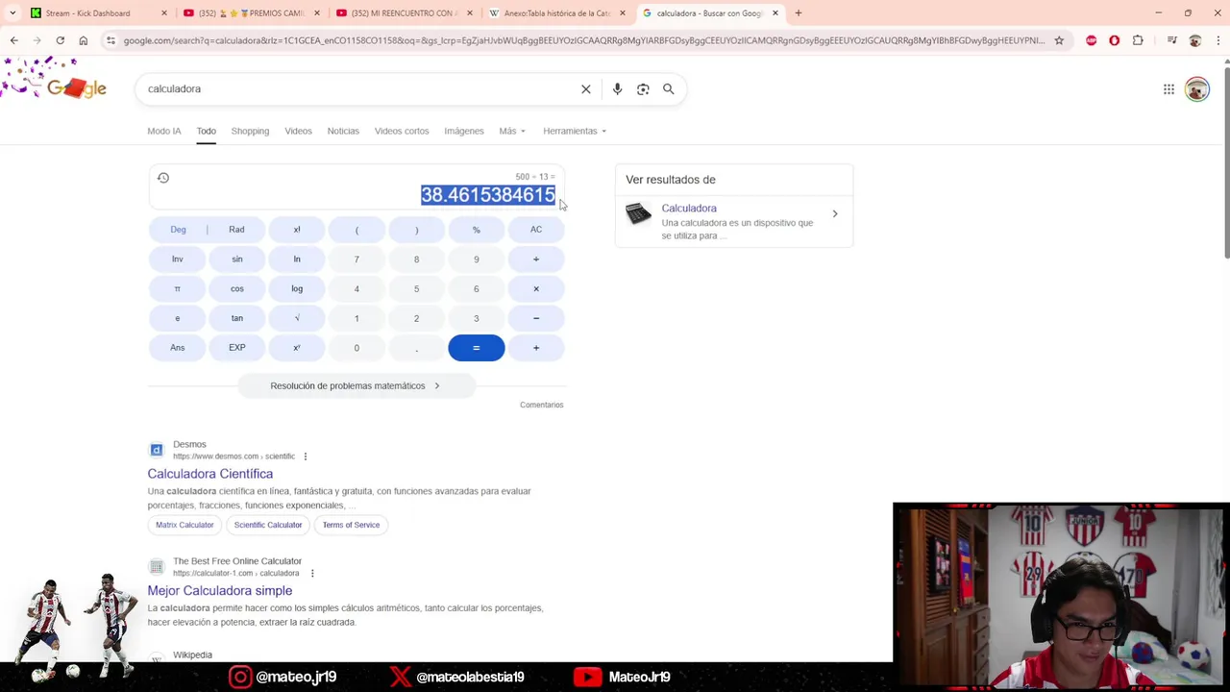Click the square root key
This screenshot has width=1230, height=692.
(x=297, y=318)
